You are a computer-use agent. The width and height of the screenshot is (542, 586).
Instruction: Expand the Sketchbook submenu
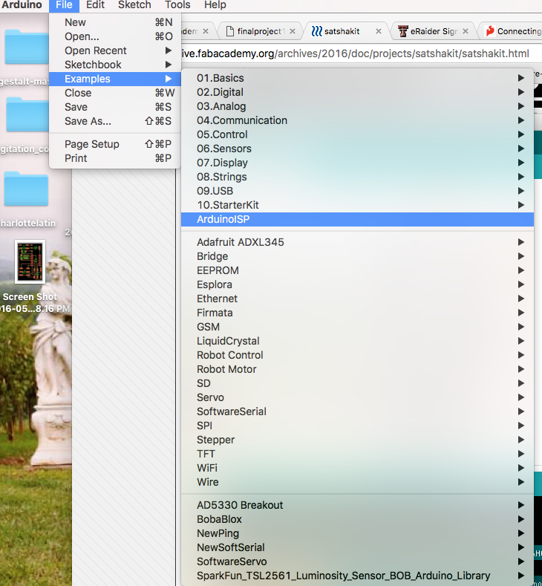[114, 65]
